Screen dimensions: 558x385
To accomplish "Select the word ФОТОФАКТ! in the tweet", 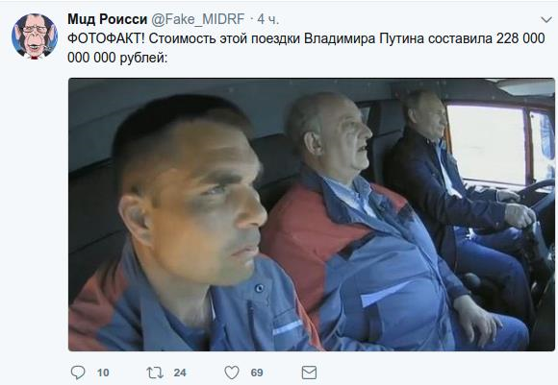I will click(x=106, y=38).
